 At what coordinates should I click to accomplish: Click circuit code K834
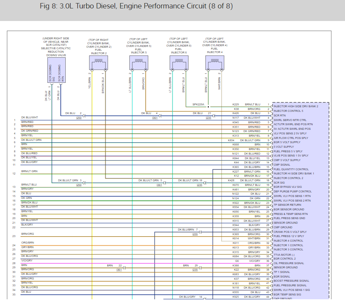231,140
